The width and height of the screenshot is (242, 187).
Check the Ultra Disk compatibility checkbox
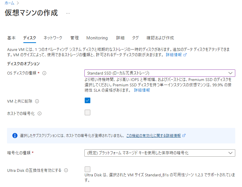(88, 169)
